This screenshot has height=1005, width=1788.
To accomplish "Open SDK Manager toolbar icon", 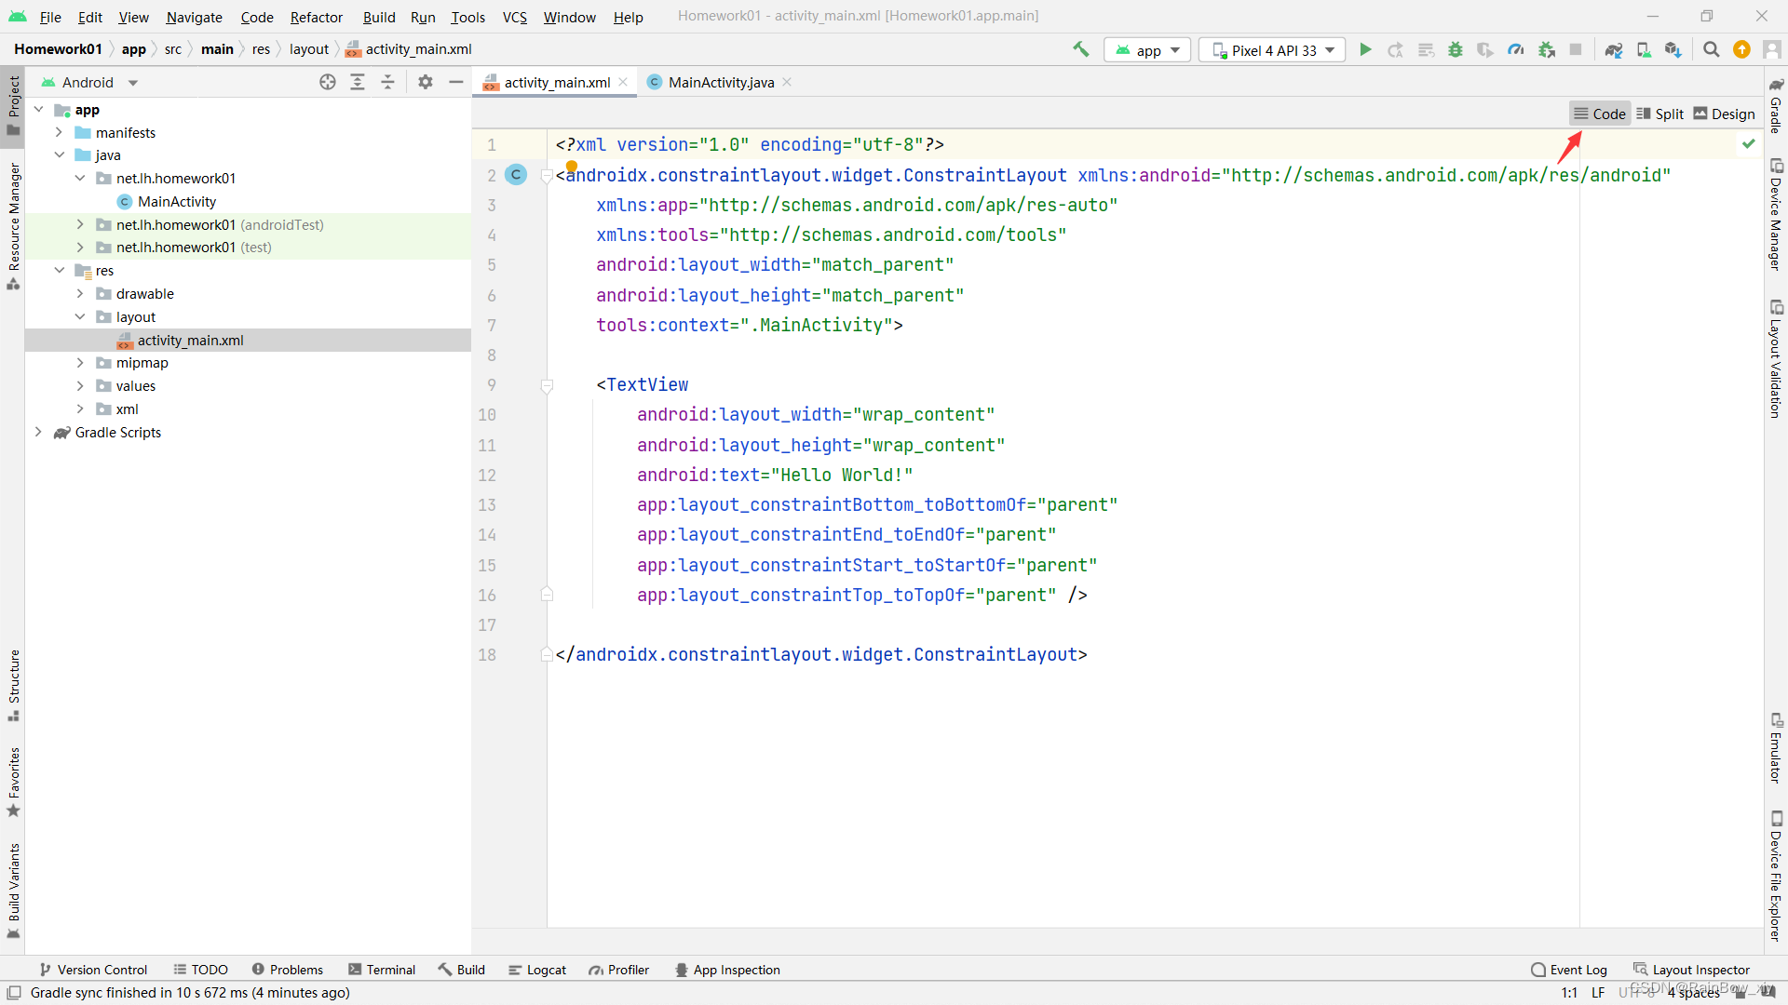I will point(1673,49).
